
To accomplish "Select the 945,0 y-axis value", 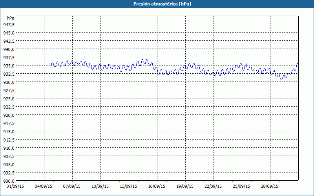I will pos(9,33).
